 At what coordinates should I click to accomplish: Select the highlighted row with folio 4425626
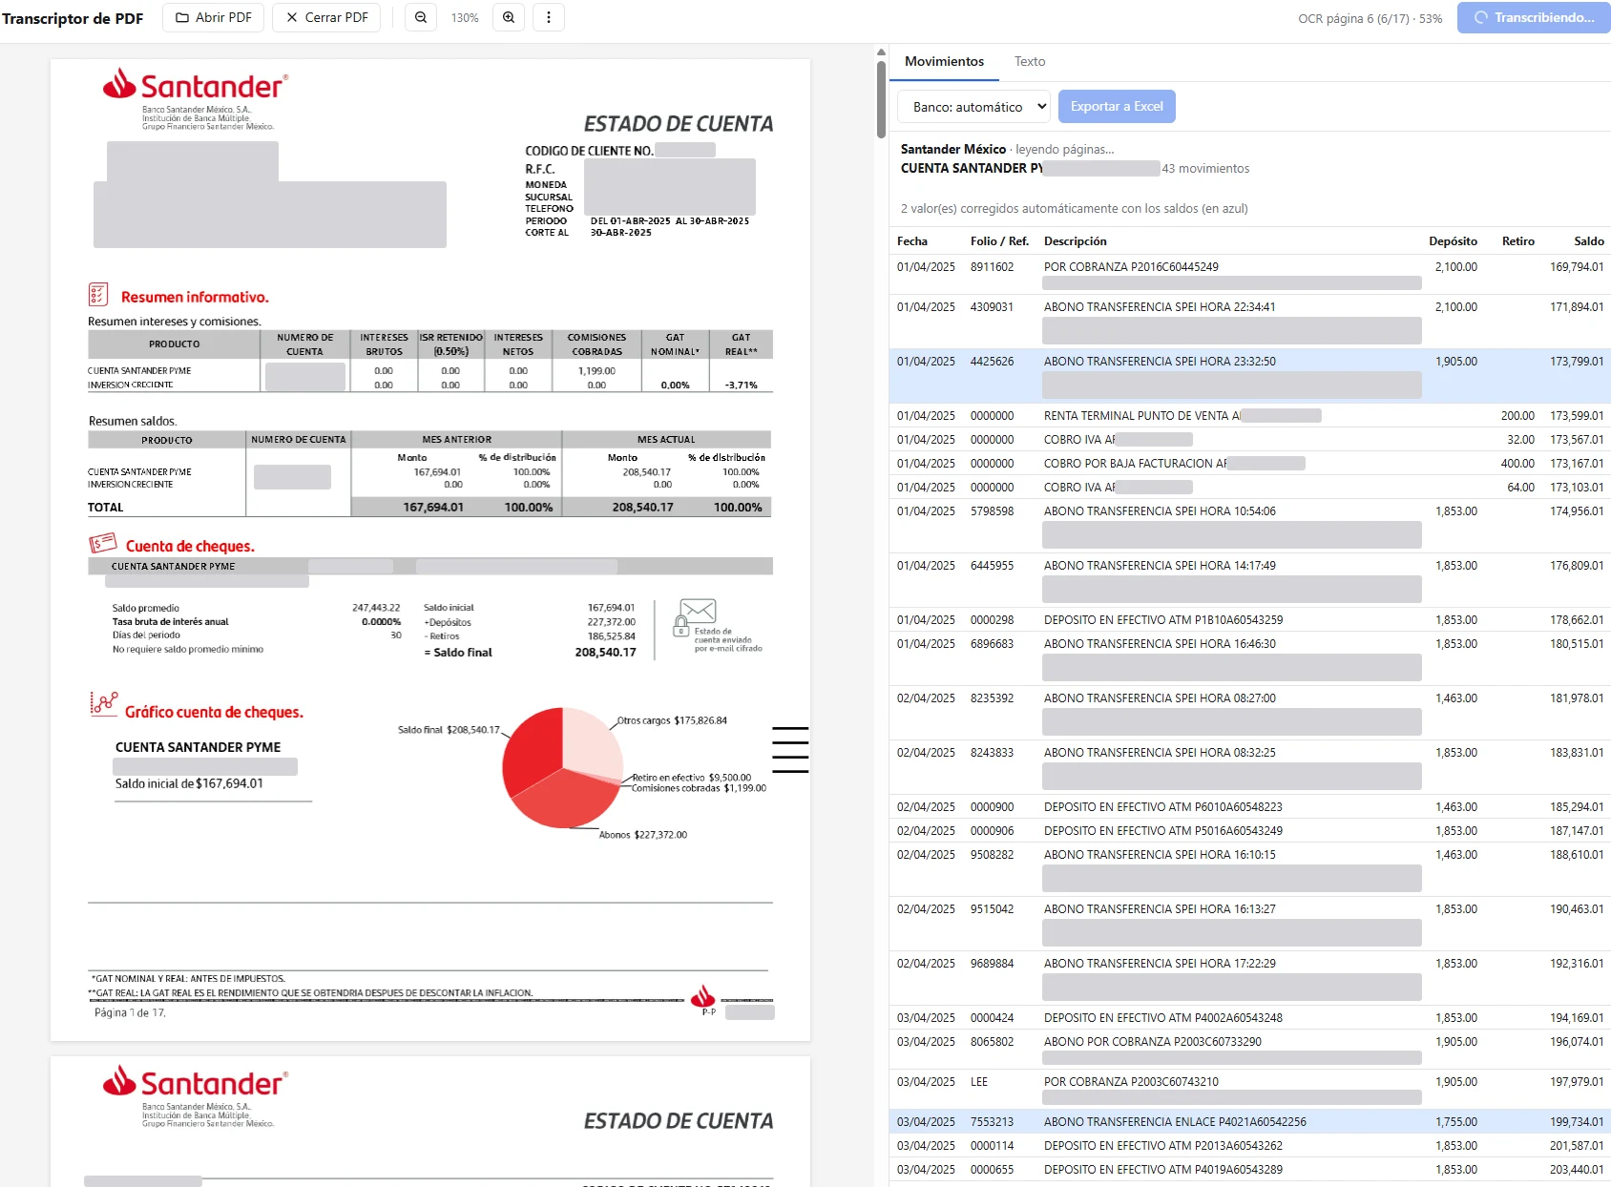pyautogui.click(x=1250, y=376)
